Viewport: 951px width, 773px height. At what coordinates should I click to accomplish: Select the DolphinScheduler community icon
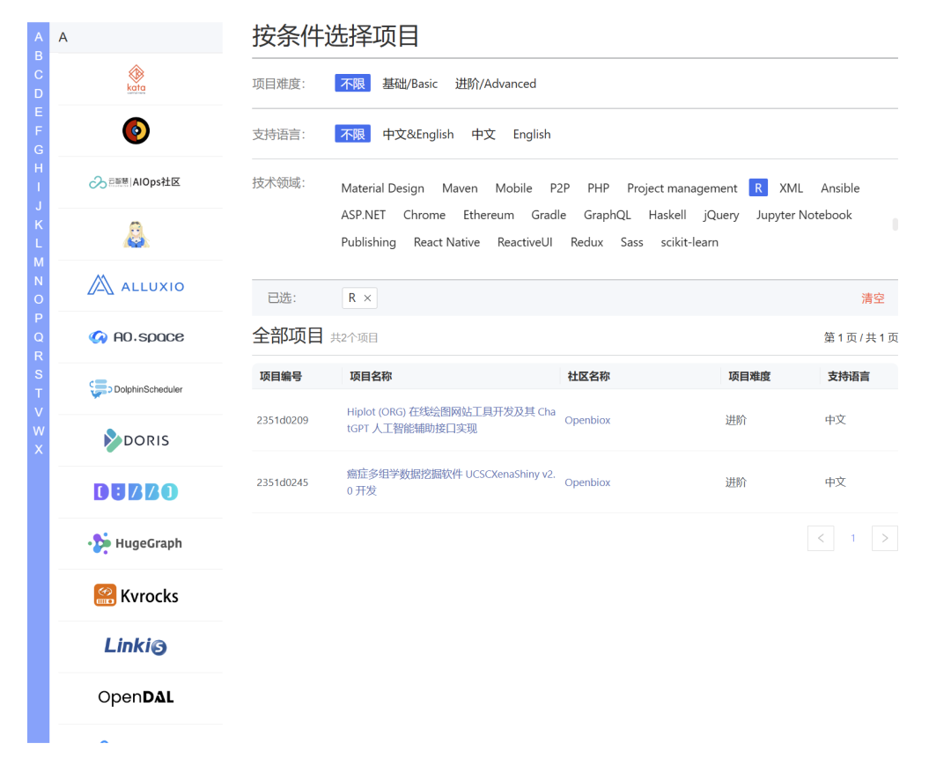[x=136, y=388]
